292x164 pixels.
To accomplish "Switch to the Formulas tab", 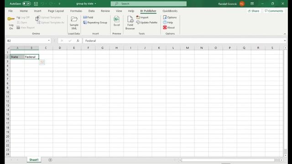I will pos(76,11).
